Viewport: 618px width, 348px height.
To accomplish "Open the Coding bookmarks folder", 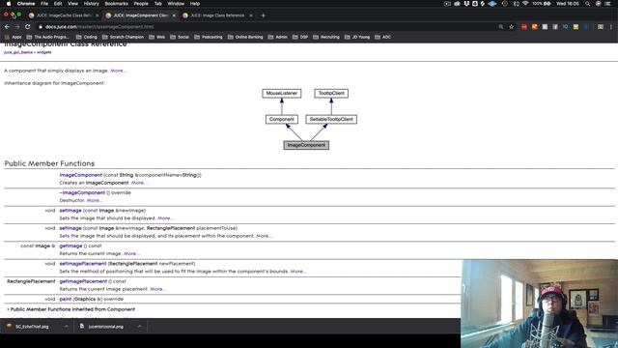I will coord(86,37).
